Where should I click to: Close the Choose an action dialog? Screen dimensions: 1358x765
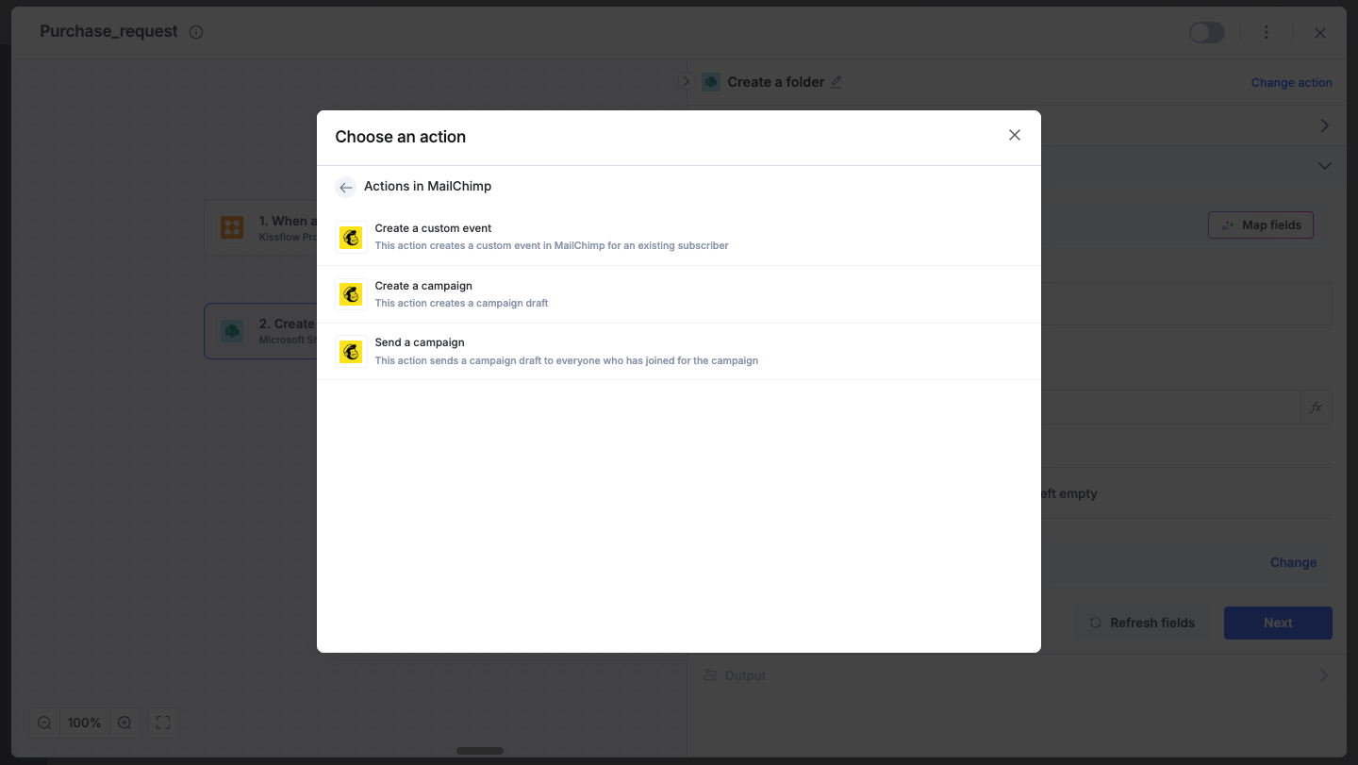tap(1015, 135)
